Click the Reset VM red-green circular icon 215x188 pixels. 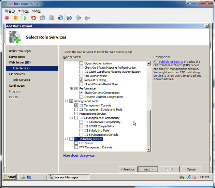33,18
